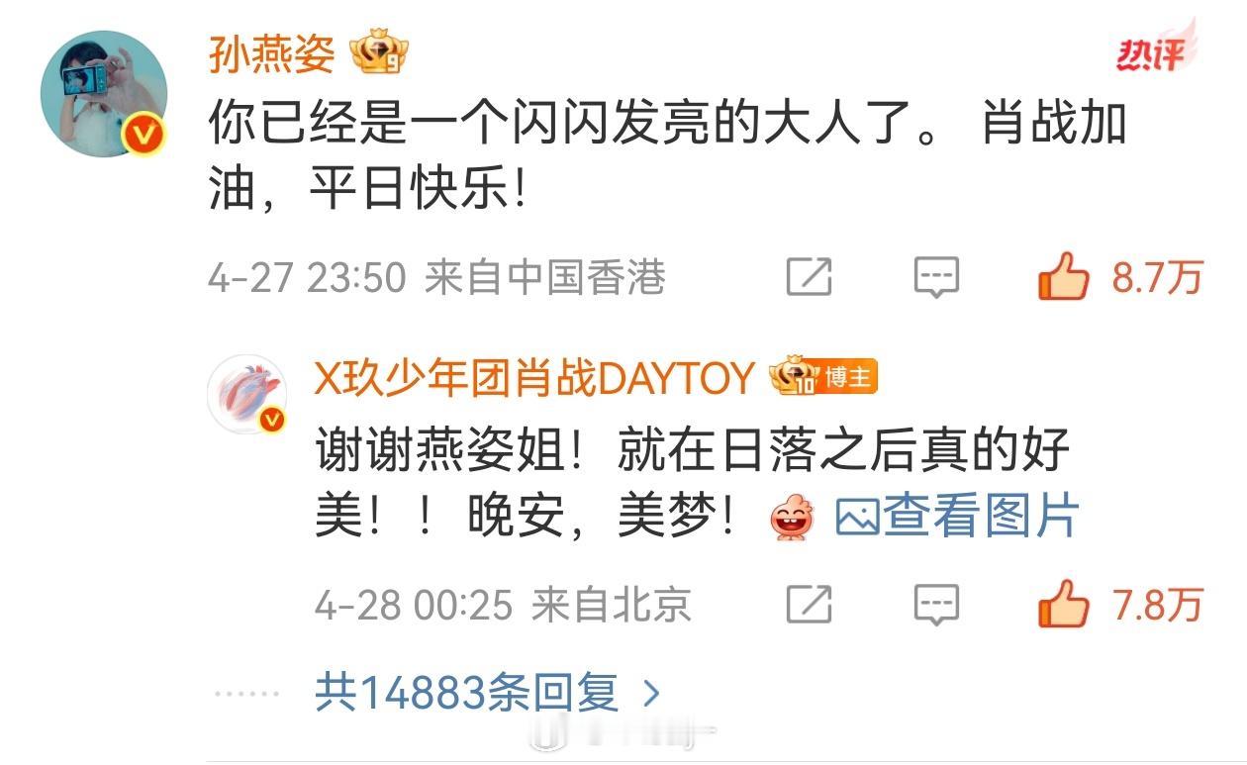
Task: Repost the reply from 北京
Action: (x=809, y=604)
